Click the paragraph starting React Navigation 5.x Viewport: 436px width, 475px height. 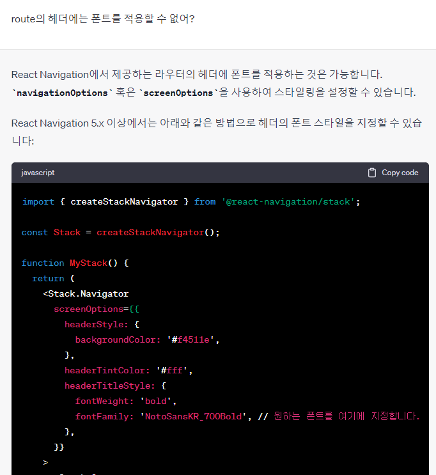tap(217, 132)
